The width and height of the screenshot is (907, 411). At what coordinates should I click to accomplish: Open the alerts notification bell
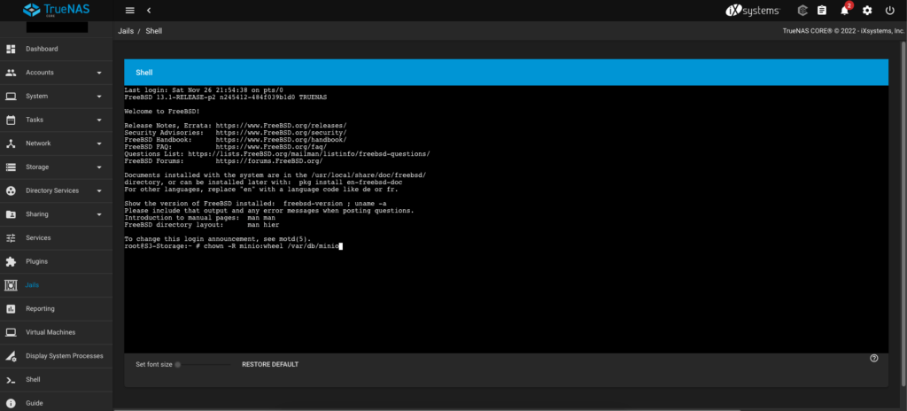[844, 11]
